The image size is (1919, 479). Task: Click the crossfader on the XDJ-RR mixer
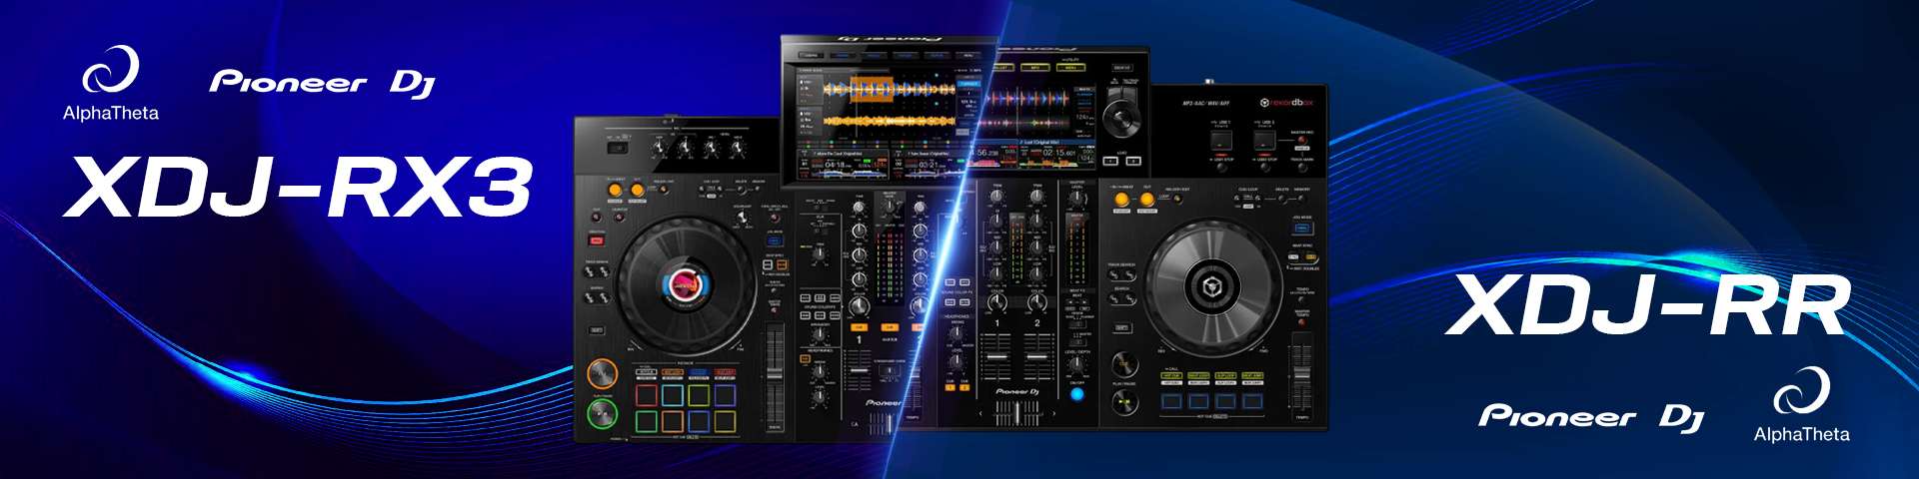pyautogui.click(x=1017, y=412)
